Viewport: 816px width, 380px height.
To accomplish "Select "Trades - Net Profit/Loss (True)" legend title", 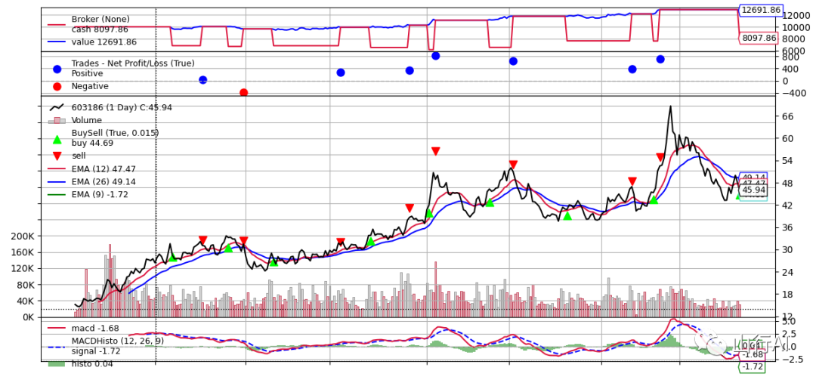I will pyautogui.click(x=133, y=63).
